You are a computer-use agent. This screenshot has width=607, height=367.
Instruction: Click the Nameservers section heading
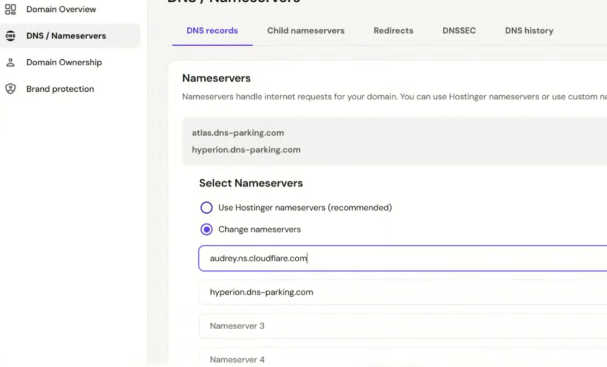[216, 78]
